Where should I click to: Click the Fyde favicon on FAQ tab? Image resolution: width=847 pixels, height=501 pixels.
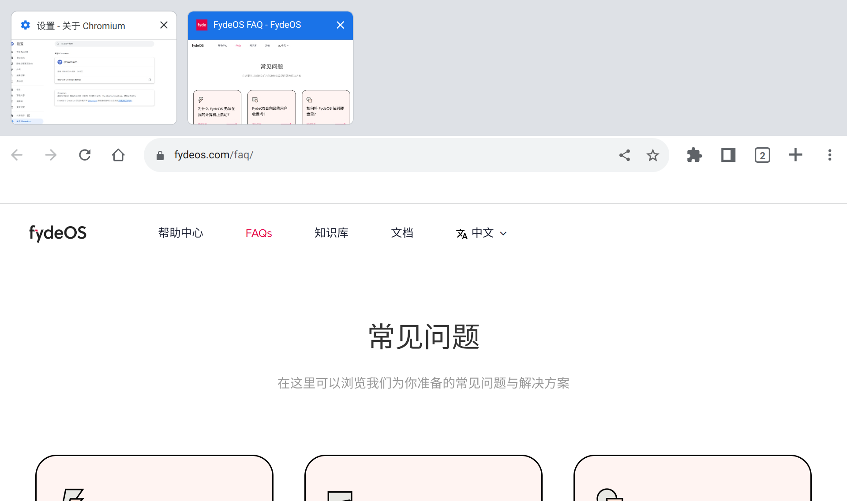point(202,25)
